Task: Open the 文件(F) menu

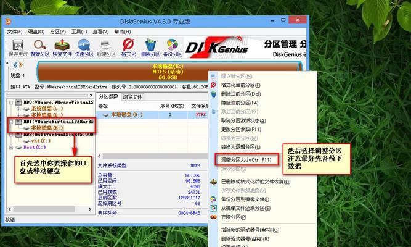Action: click(15, 31)
